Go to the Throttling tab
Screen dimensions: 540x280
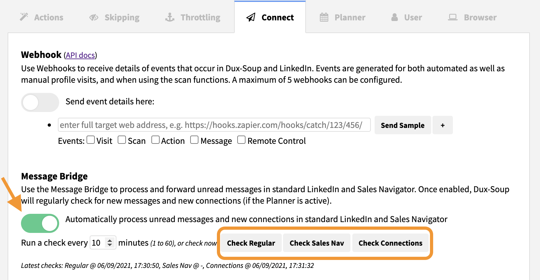pos(193,17)
